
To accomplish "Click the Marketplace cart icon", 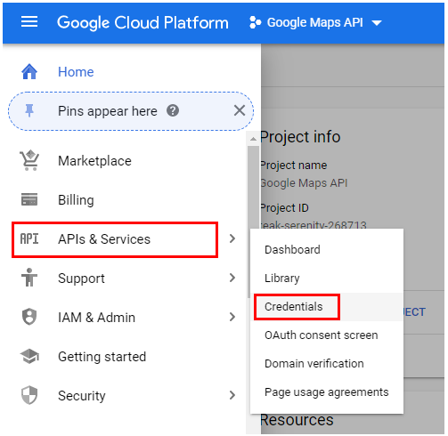I will pos(29,160).
